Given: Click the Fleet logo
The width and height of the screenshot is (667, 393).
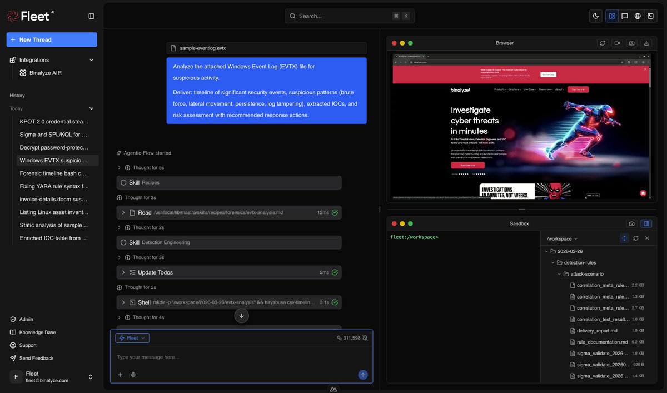Looking at the screenshot, I should [31, 16].
